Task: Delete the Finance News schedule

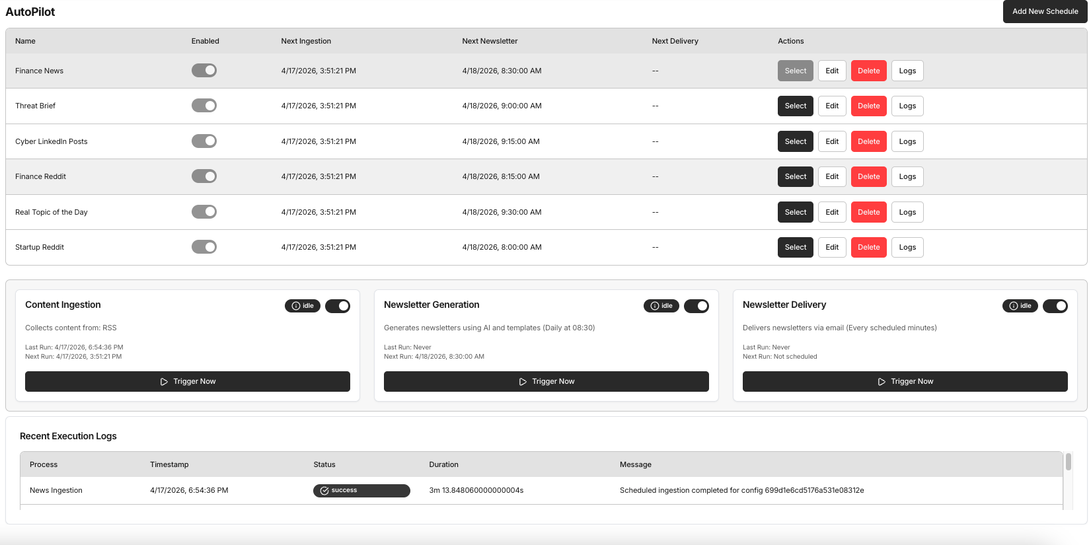Action: pos(869,71)
